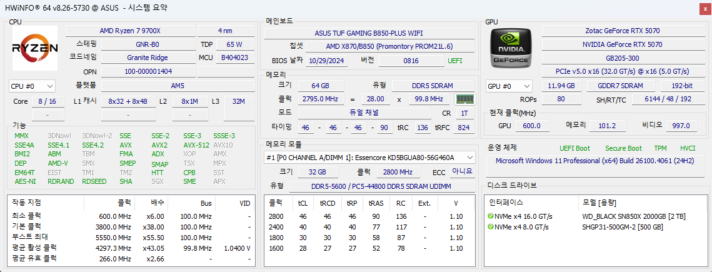Click the GB205-300 GPU chip field
Image resolution: width=712 pixels, height=272 pixels.
pos(623,58)
